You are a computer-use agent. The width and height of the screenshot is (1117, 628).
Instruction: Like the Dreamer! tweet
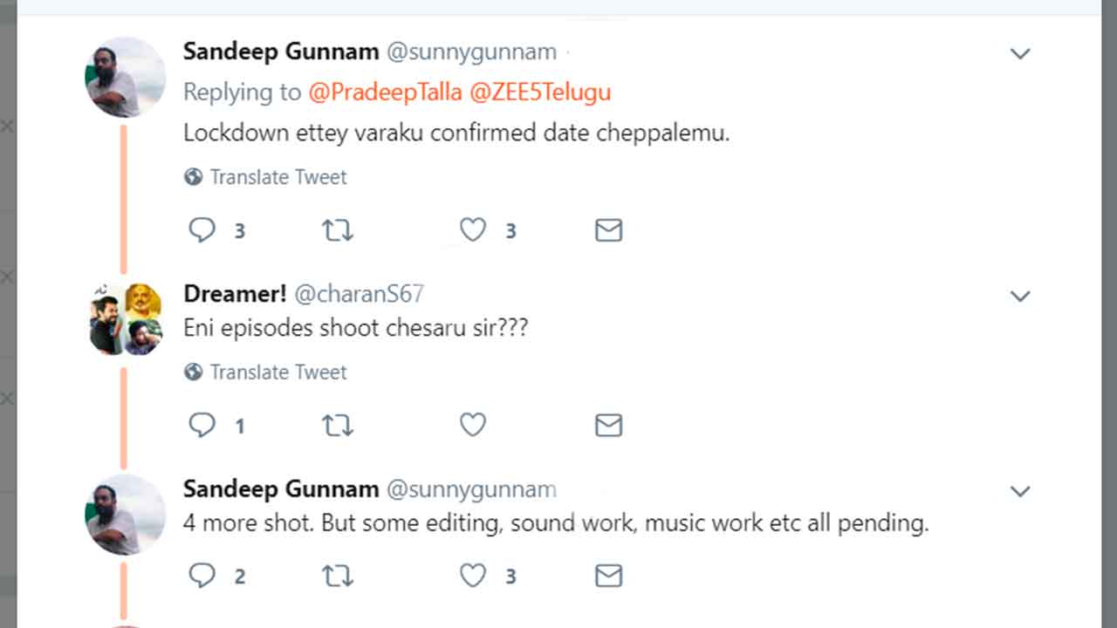(473, 425)
